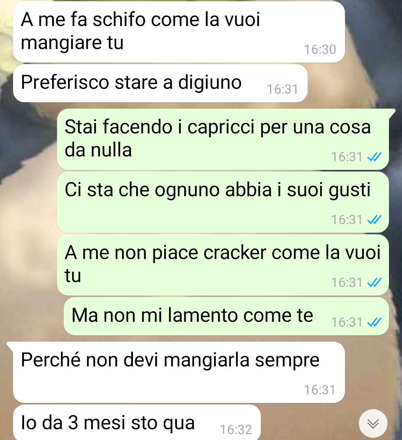Select the bubble 'Ma non mi lamento come te'
This screenshot has width=402, height=440.
tap(226, 316)
